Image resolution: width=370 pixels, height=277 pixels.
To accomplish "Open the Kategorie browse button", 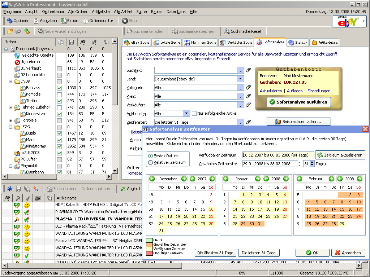I will click(x=240, y=88).
